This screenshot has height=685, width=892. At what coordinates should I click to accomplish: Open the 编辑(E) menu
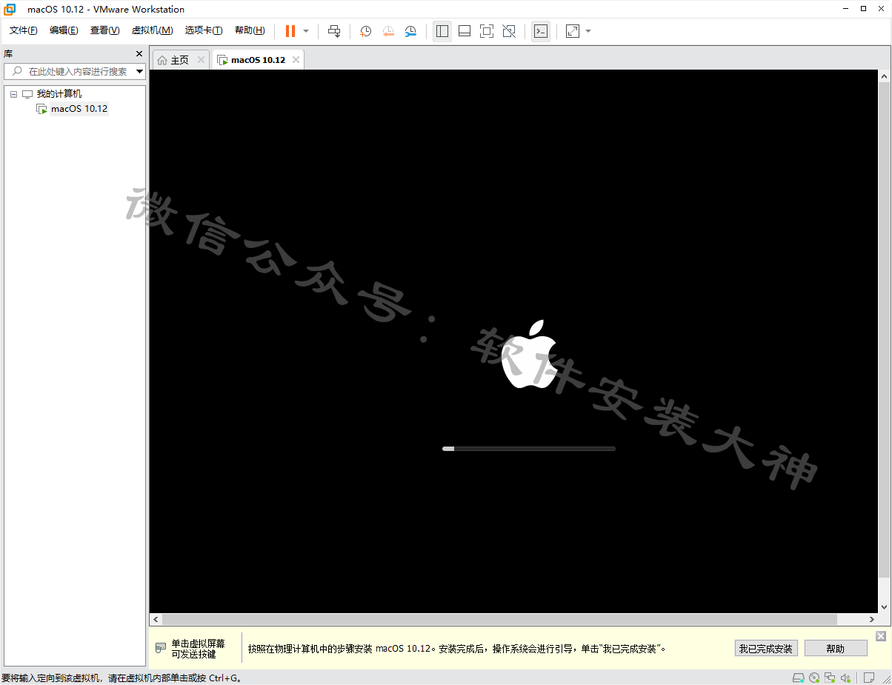click(64, 30)
